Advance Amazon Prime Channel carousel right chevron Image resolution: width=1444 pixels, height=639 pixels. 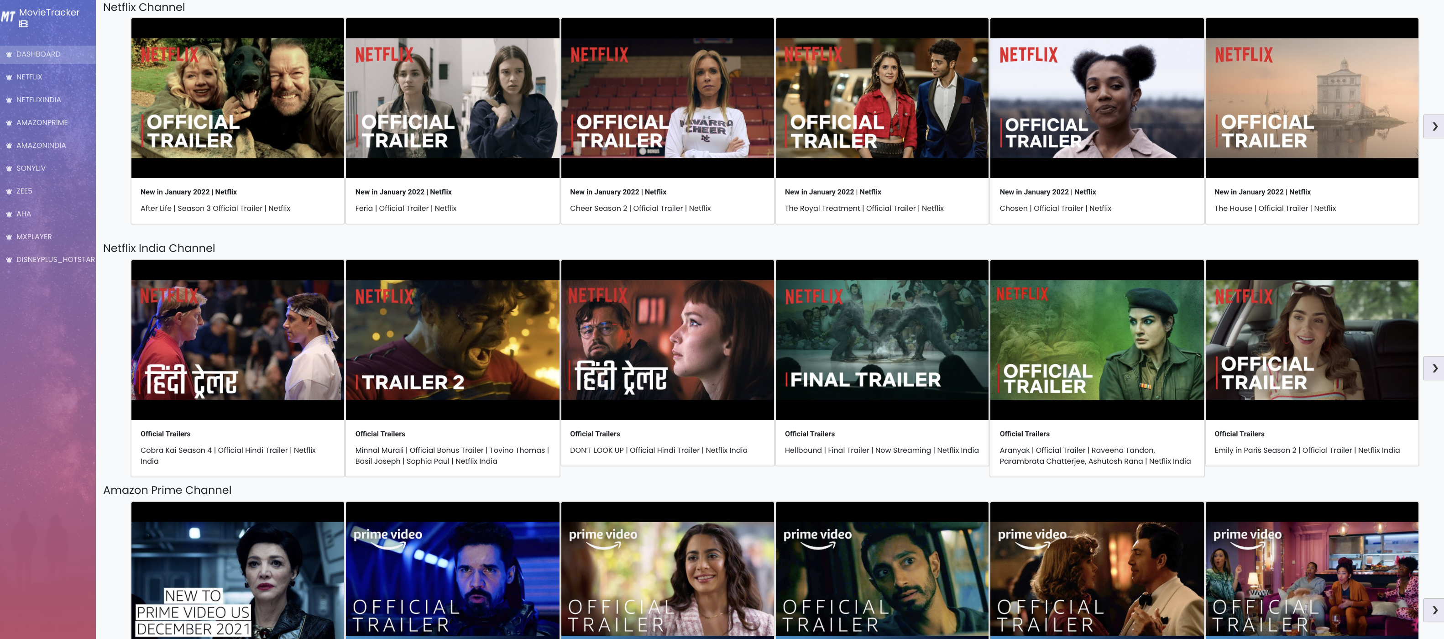[1434, 610]
